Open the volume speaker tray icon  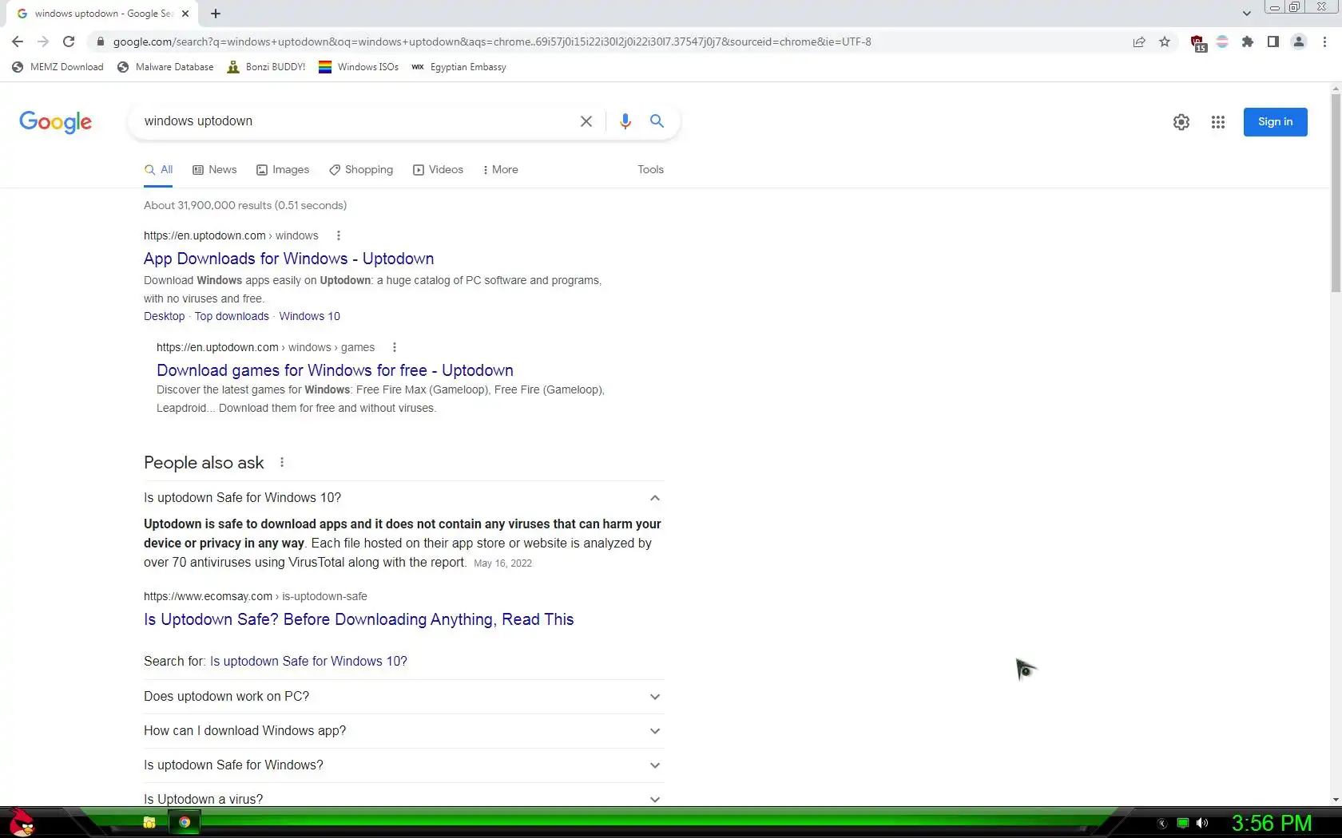pyautogui.click(x=1202, y=823)
